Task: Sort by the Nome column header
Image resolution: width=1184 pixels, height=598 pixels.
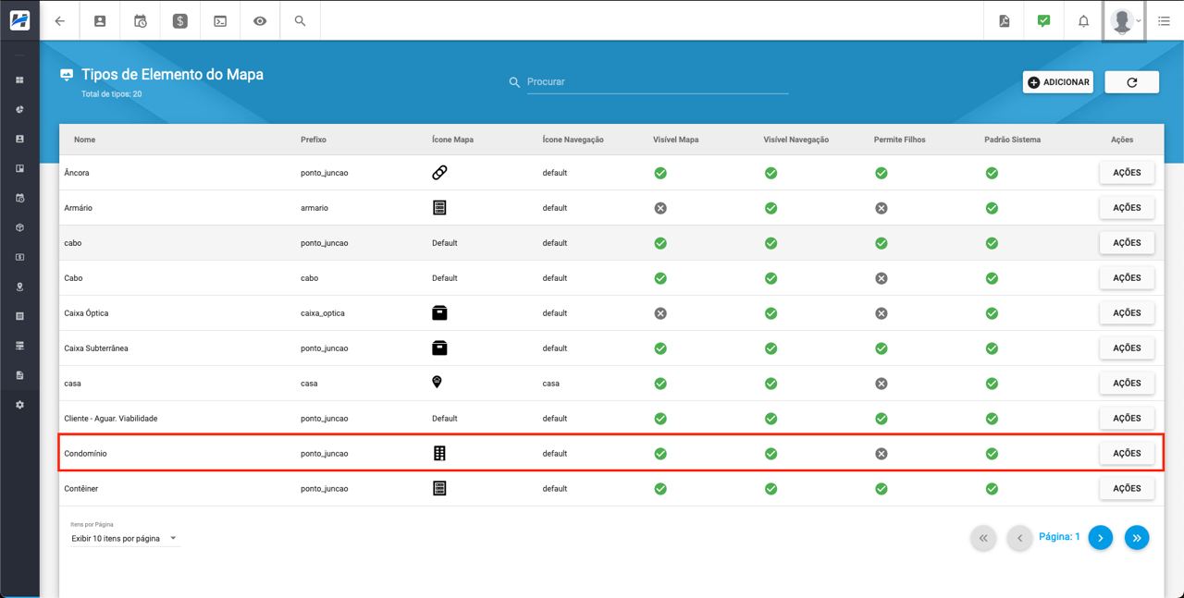Action: (x=84, y=140)
